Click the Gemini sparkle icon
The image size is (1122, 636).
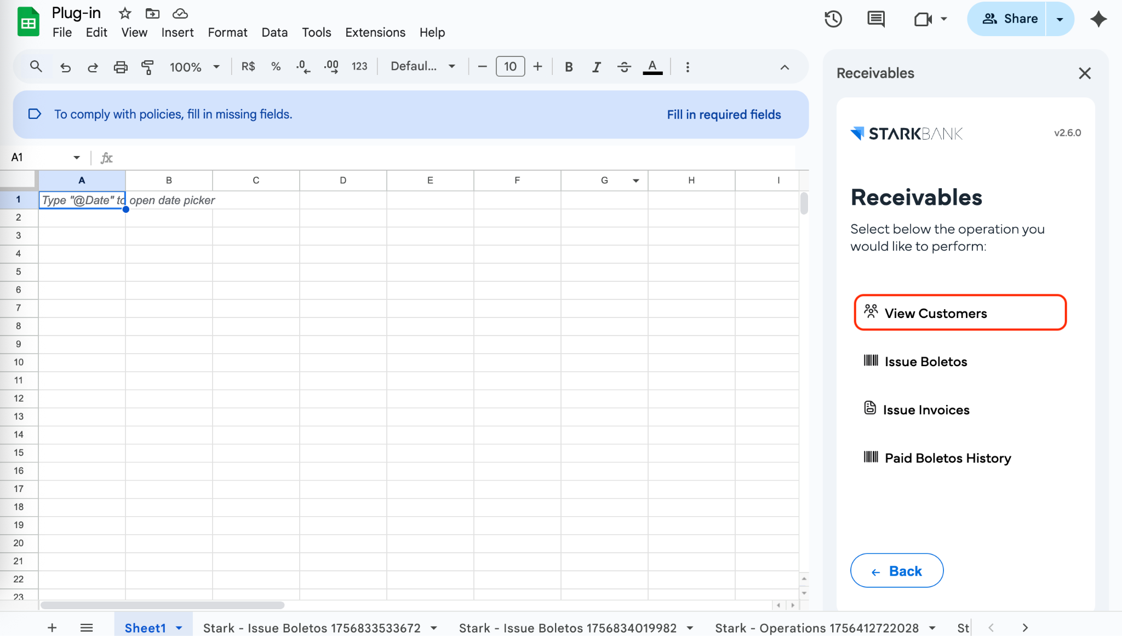tap(1098, 19)
